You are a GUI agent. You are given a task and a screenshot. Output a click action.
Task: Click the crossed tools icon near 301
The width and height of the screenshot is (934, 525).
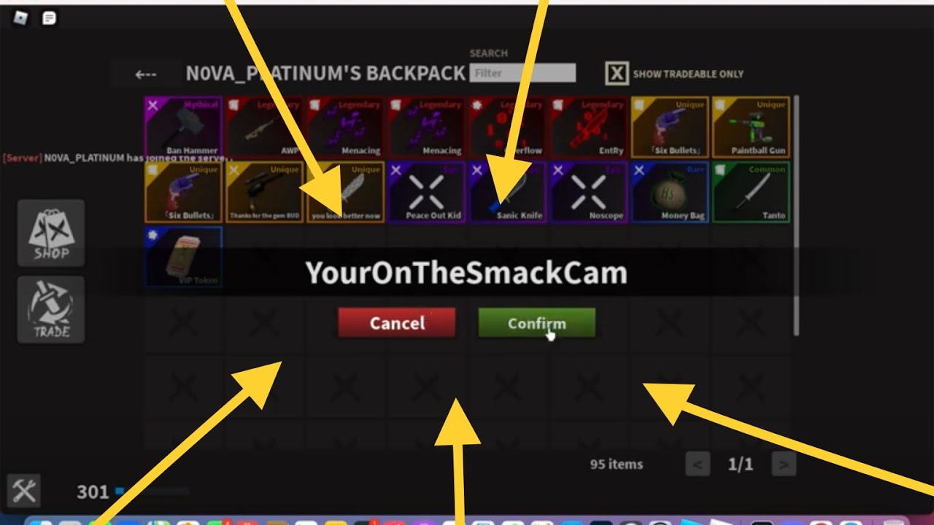pos(24,491)
